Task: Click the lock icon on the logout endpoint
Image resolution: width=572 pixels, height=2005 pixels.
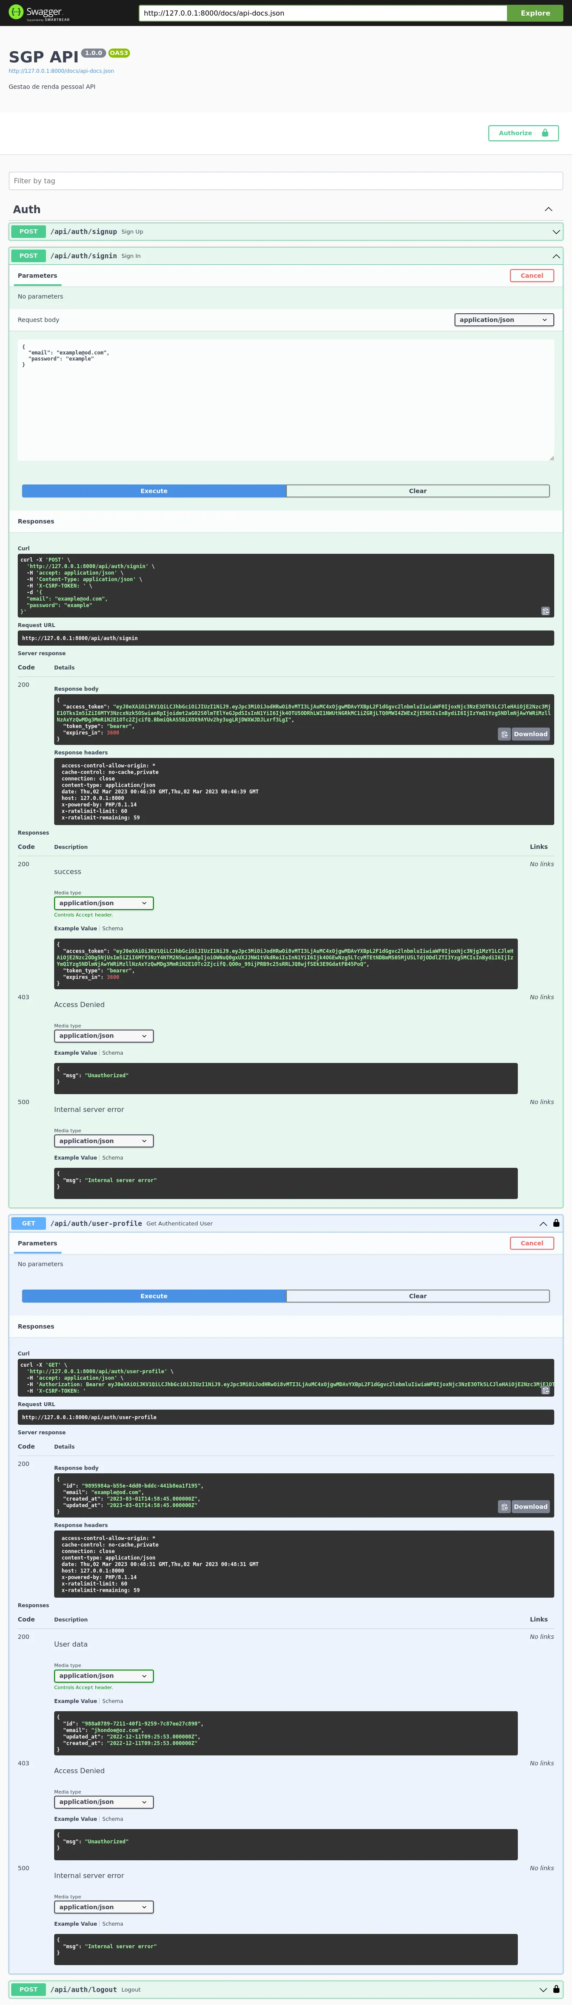Action: tap(556, 1989)
